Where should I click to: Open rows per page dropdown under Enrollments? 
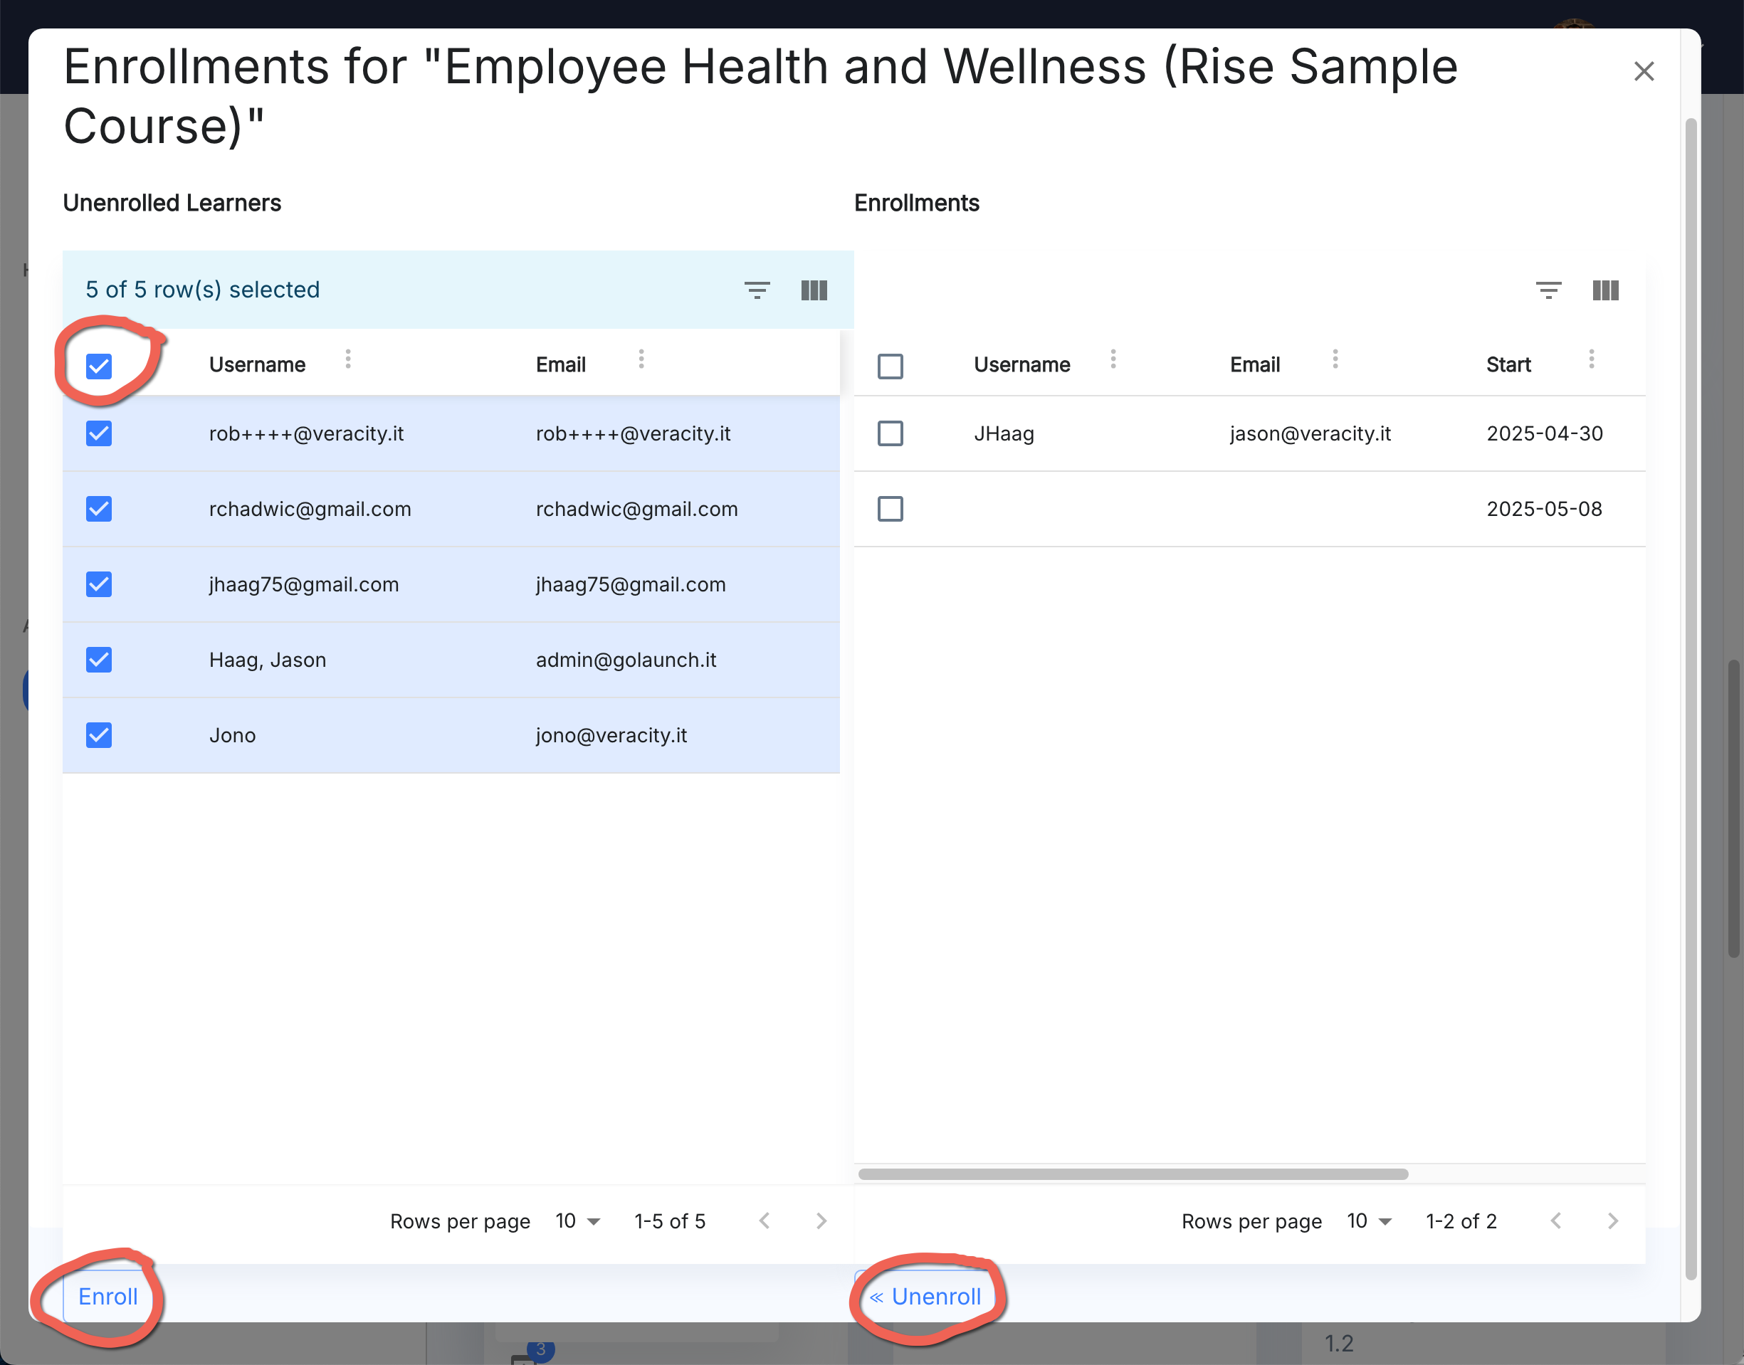[x=1368, y=1221]
